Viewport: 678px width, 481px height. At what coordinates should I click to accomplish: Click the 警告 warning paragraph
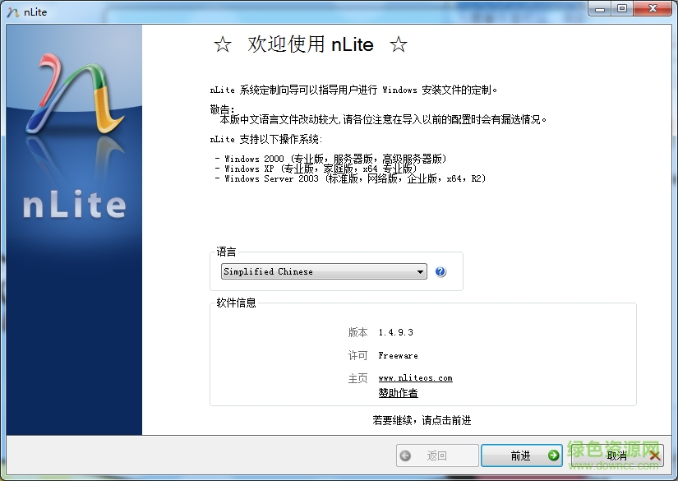(x=378, y=114)
